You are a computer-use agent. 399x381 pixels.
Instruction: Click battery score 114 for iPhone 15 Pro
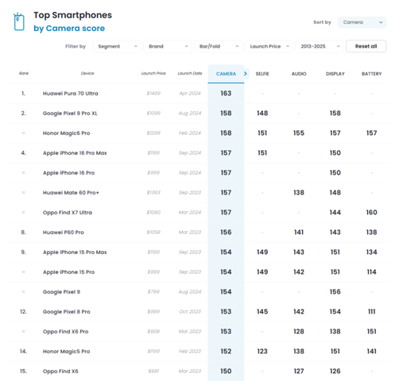click(x=372, y=272)
